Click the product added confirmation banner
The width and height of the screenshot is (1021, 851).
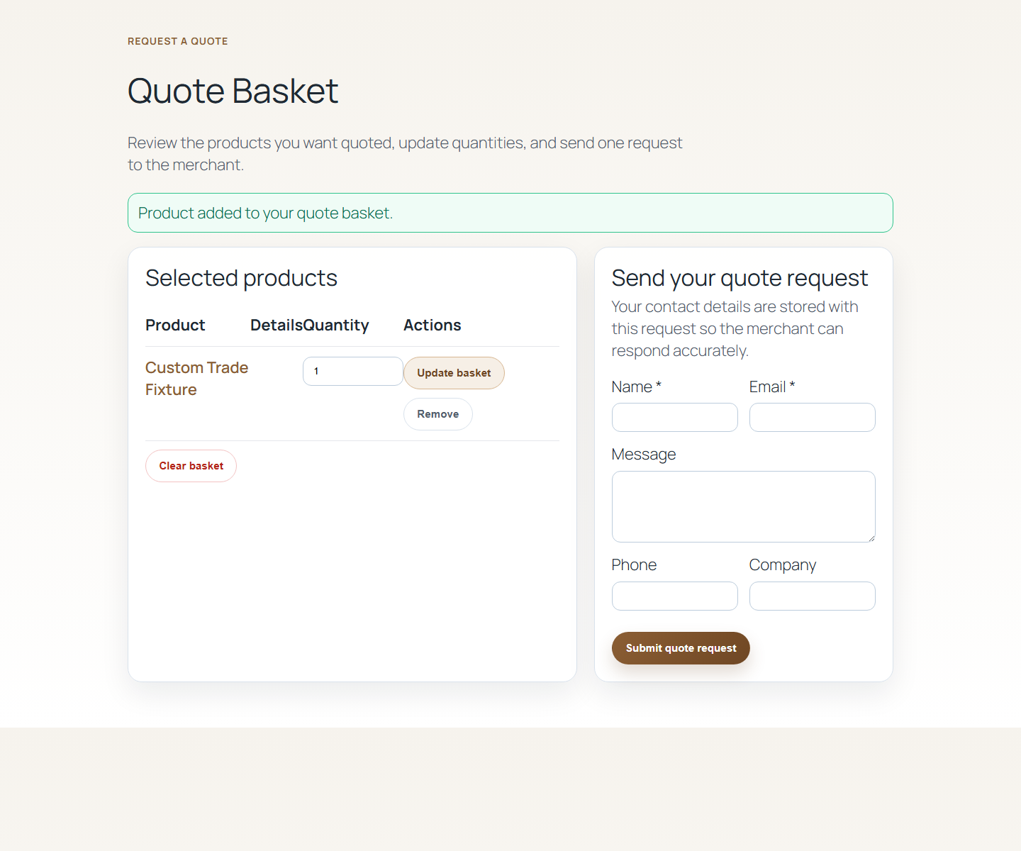[510, 213]
